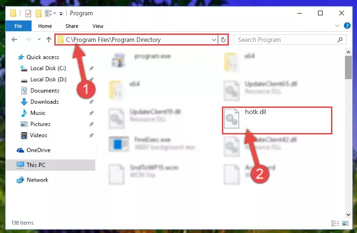Click the vertical scrollbar down arrow

pos(348,214)
